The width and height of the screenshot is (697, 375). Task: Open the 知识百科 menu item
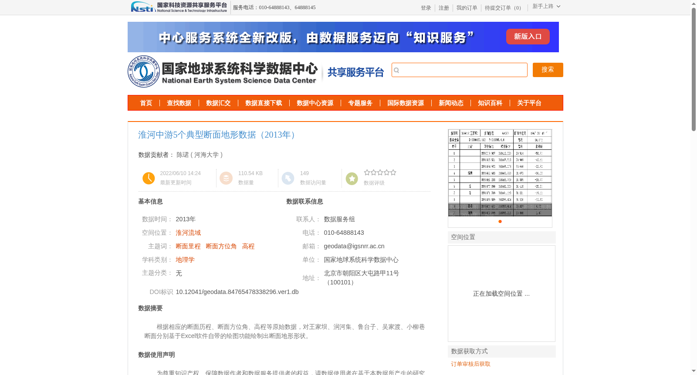tap(490, 103)
